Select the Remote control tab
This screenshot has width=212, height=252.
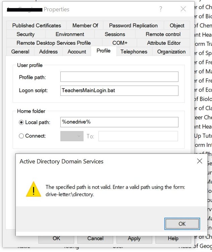coord(163,34)
